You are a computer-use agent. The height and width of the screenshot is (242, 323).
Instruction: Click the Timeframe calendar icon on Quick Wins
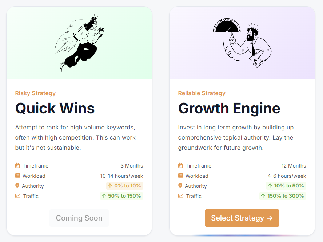pos(17,165)
